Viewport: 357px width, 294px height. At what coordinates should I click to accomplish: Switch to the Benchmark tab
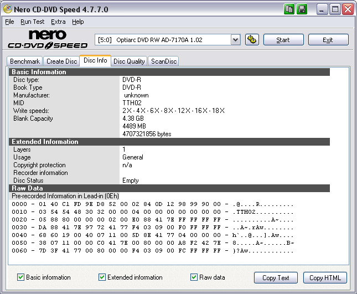pos(25,61)
